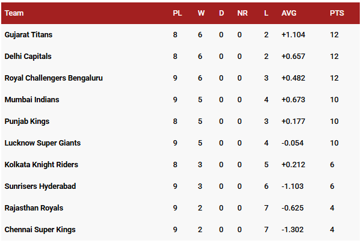Sort by the L losses column header
This screenshot has width=361, height=243.
pyautogui.click(x=266, y=13)
